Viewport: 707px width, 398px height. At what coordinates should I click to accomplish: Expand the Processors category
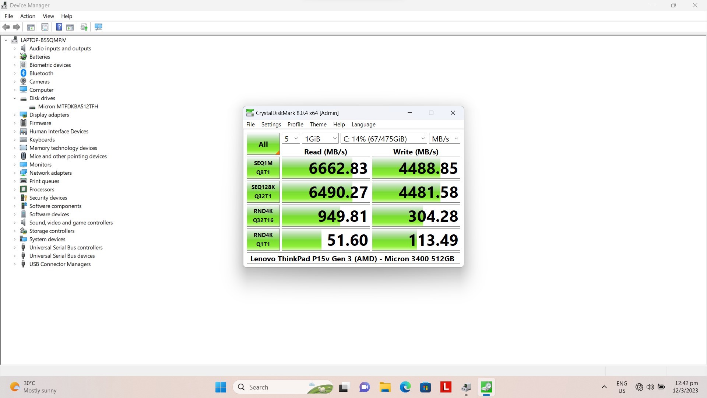[x=15, y=189]
